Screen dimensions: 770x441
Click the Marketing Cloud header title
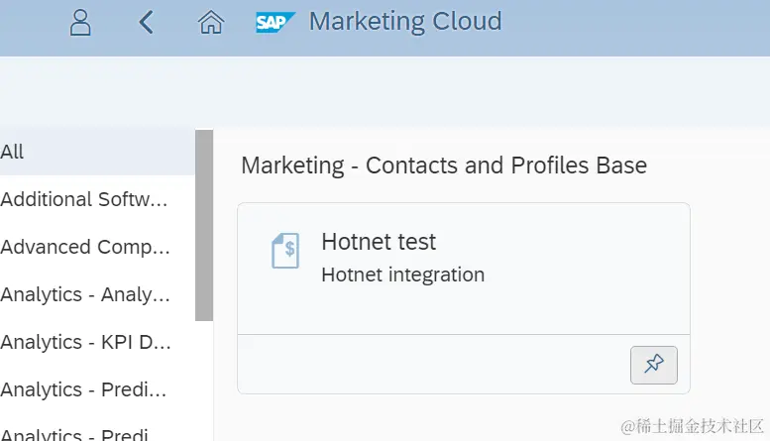point(405,21)
